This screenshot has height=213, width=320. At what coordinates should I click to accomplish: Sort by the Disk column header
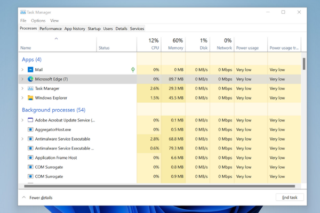[198, 44]
